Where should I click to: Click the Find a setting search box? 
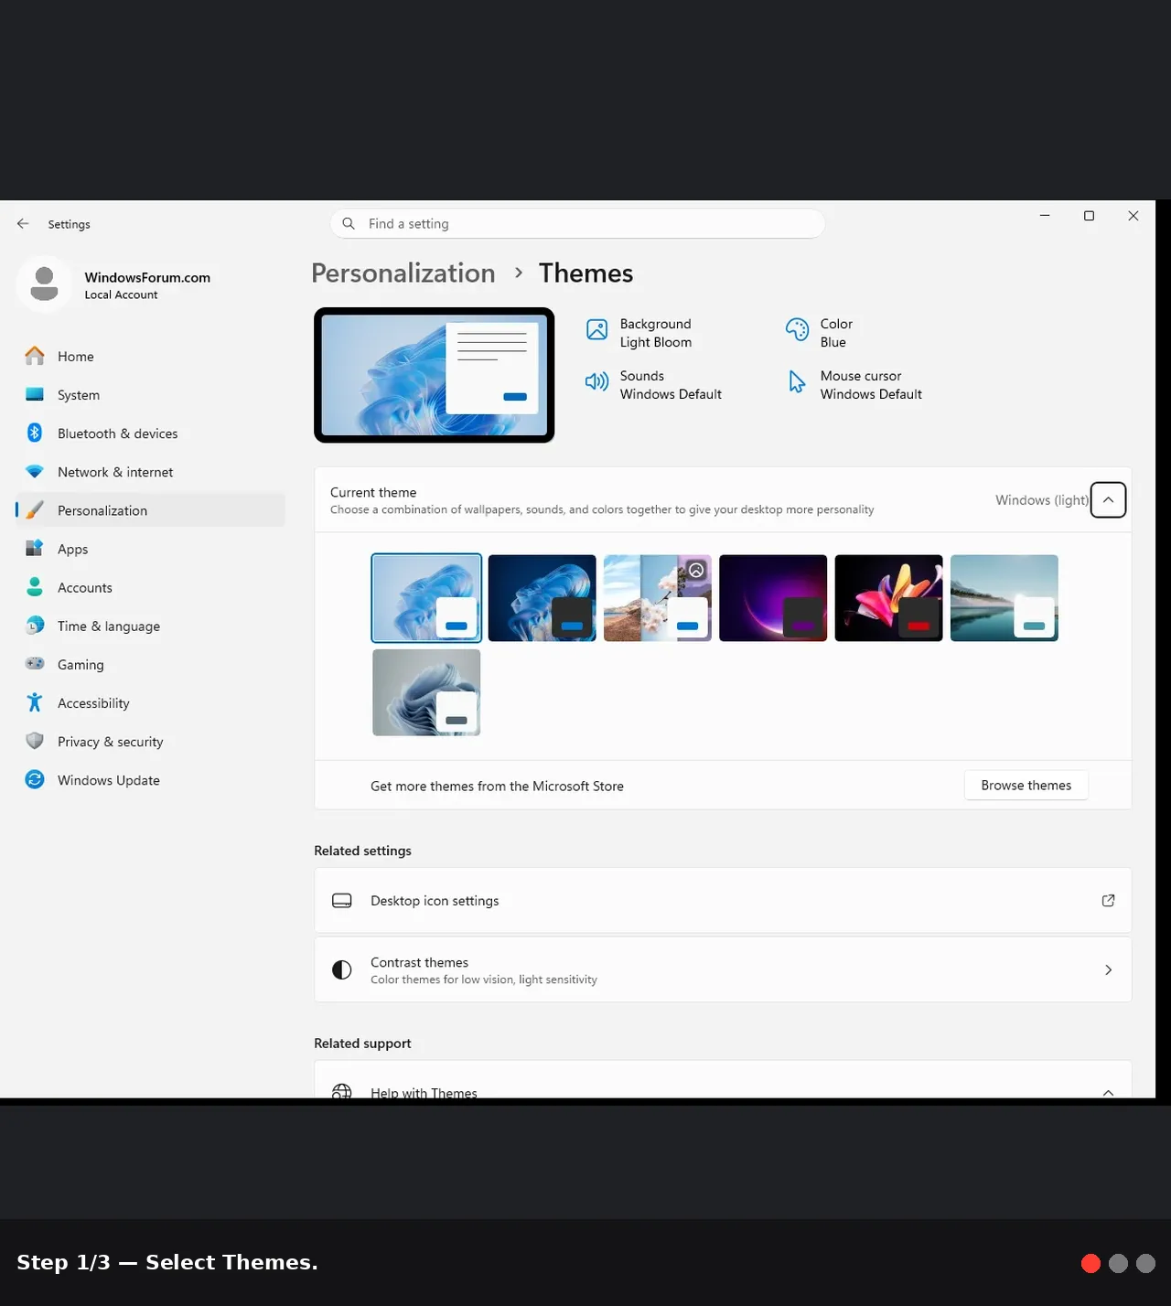tap(577, 224)
